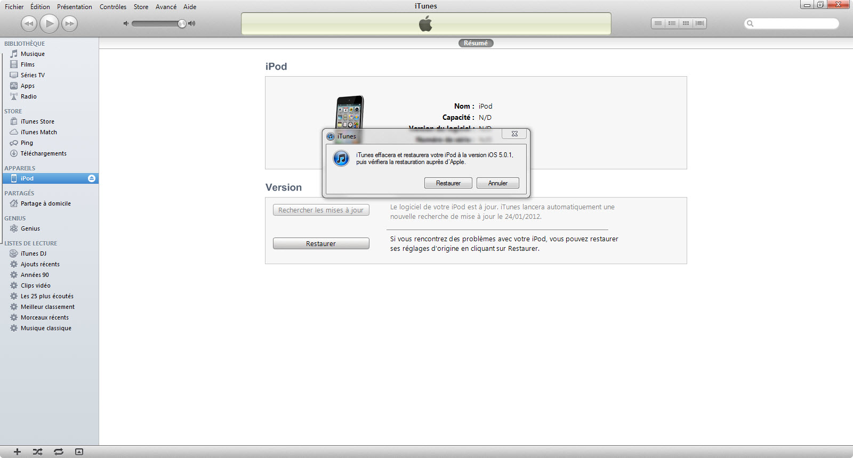Select the Résumé tab
The image size is (853, 458).
tap(476, 43)
